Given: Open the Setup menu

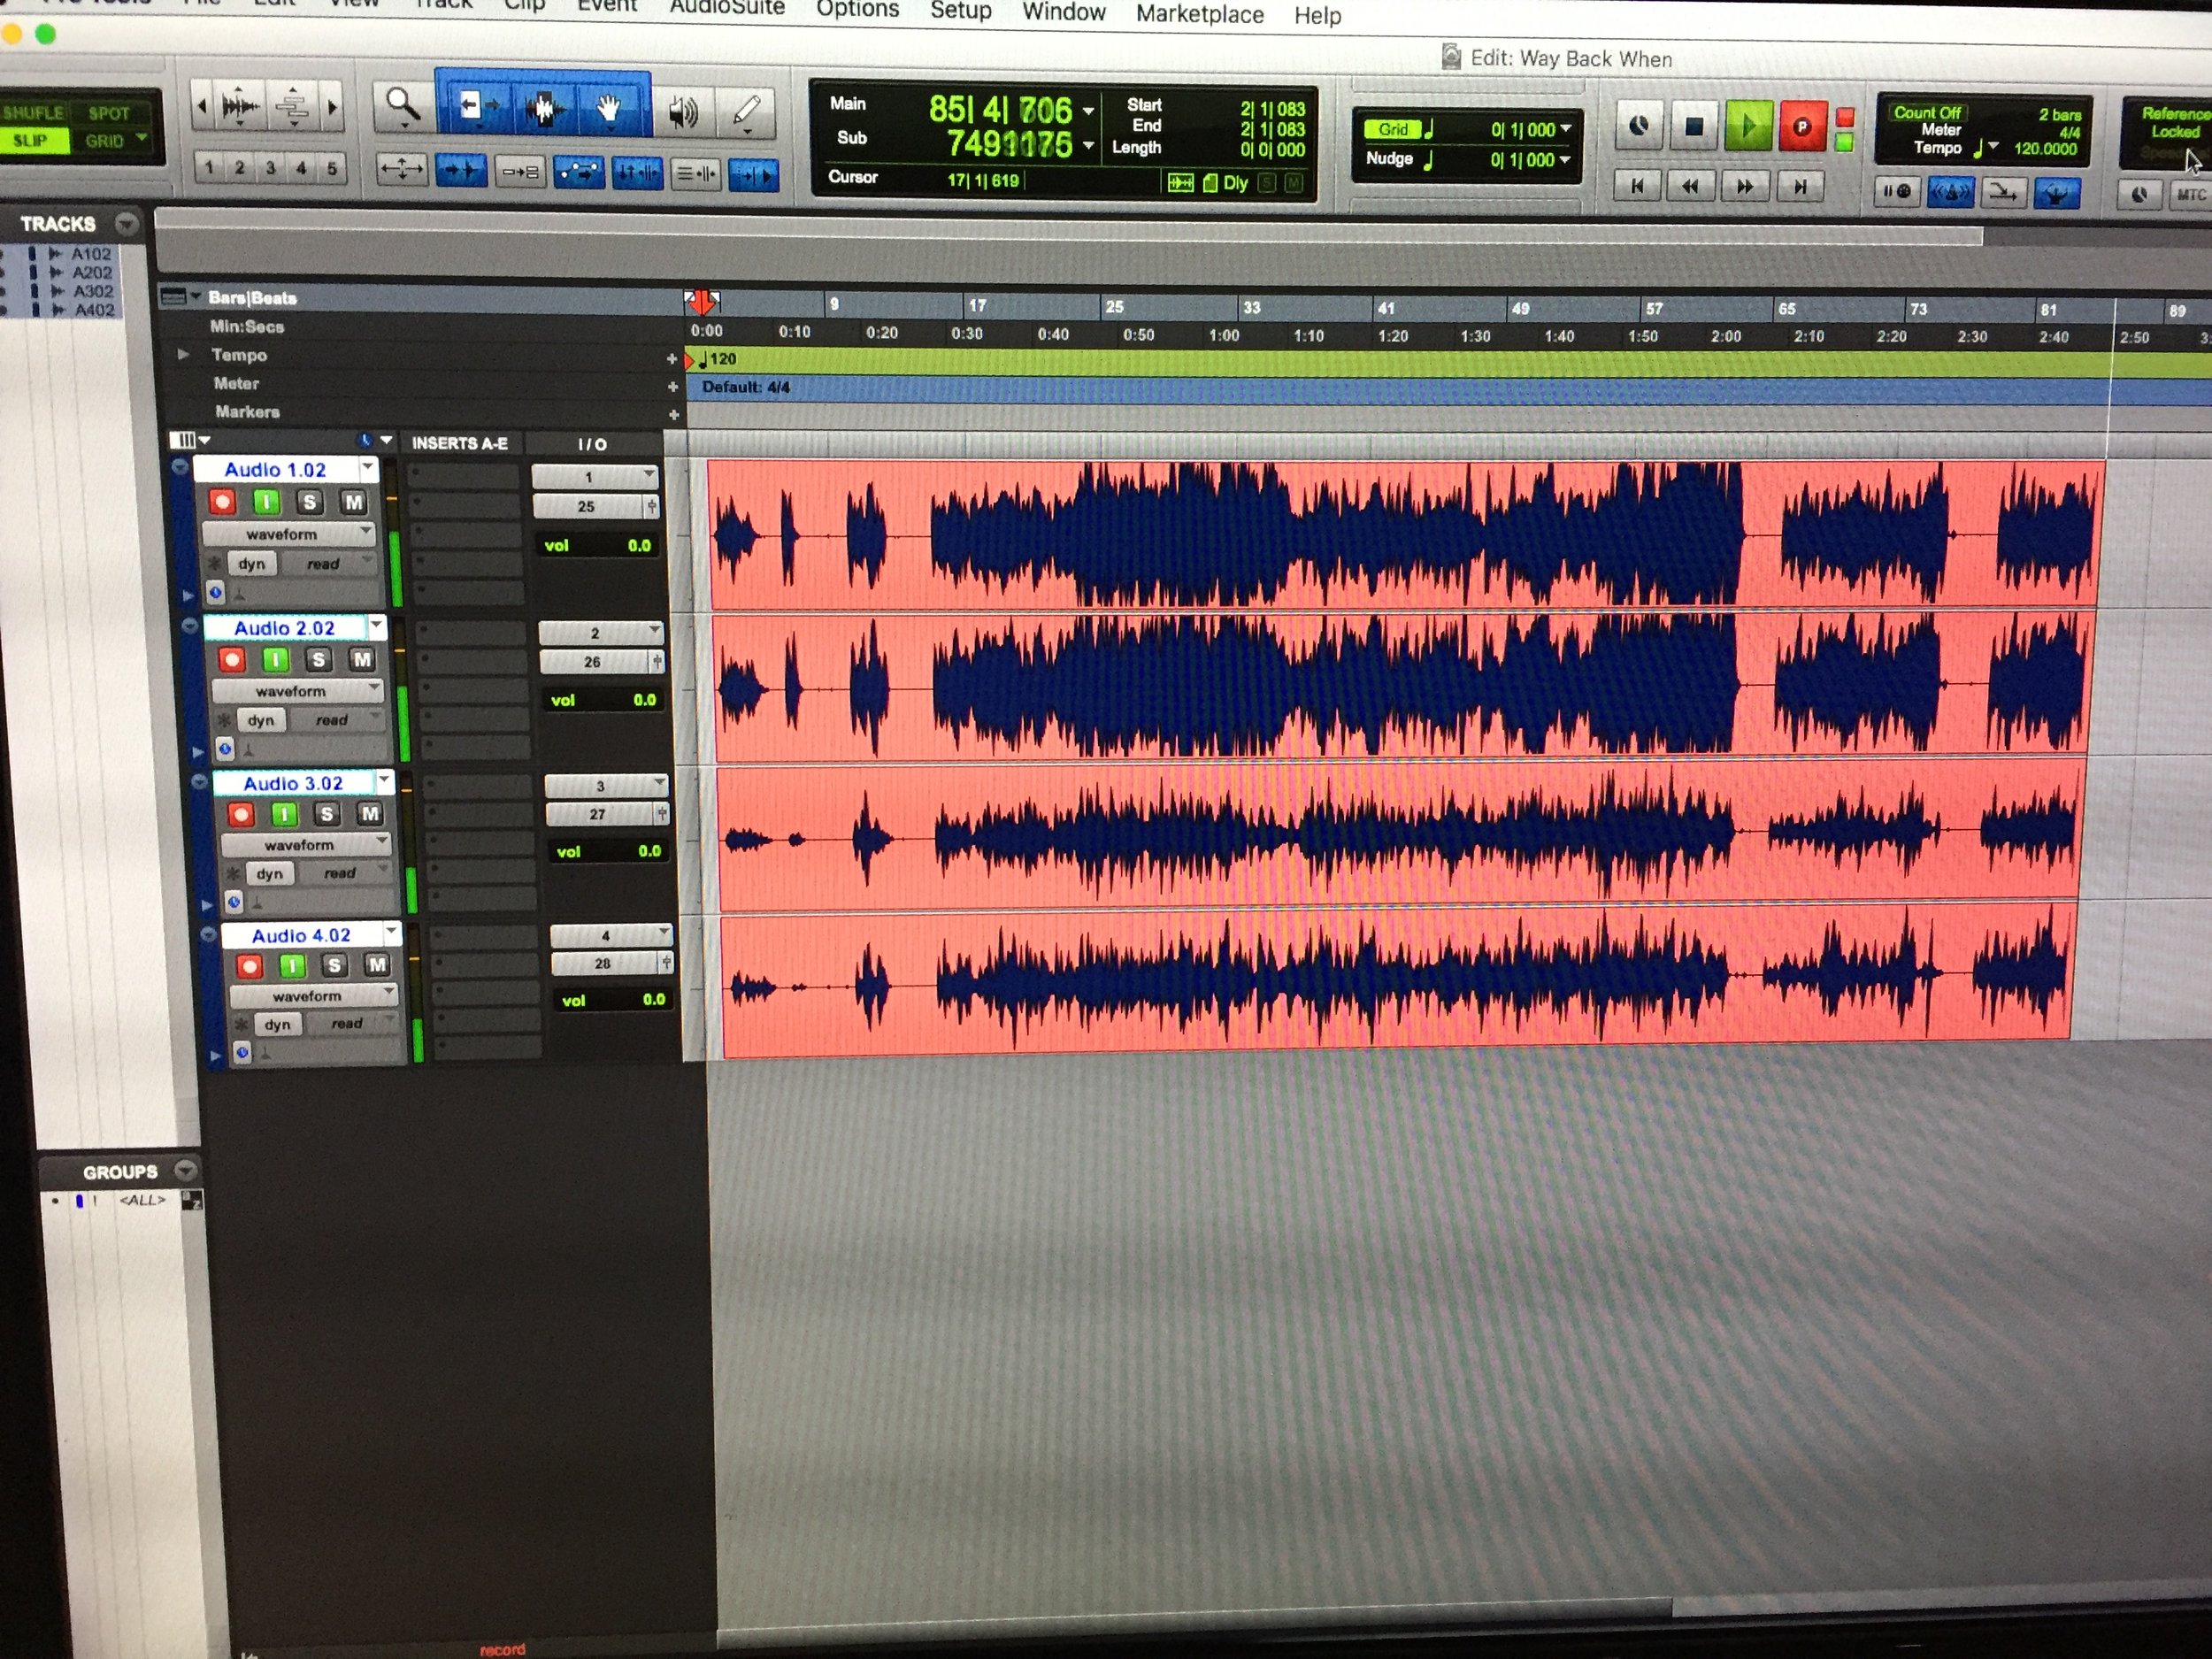Looking at the screenshot, I should pyautogui.click(x=960, y=11).
